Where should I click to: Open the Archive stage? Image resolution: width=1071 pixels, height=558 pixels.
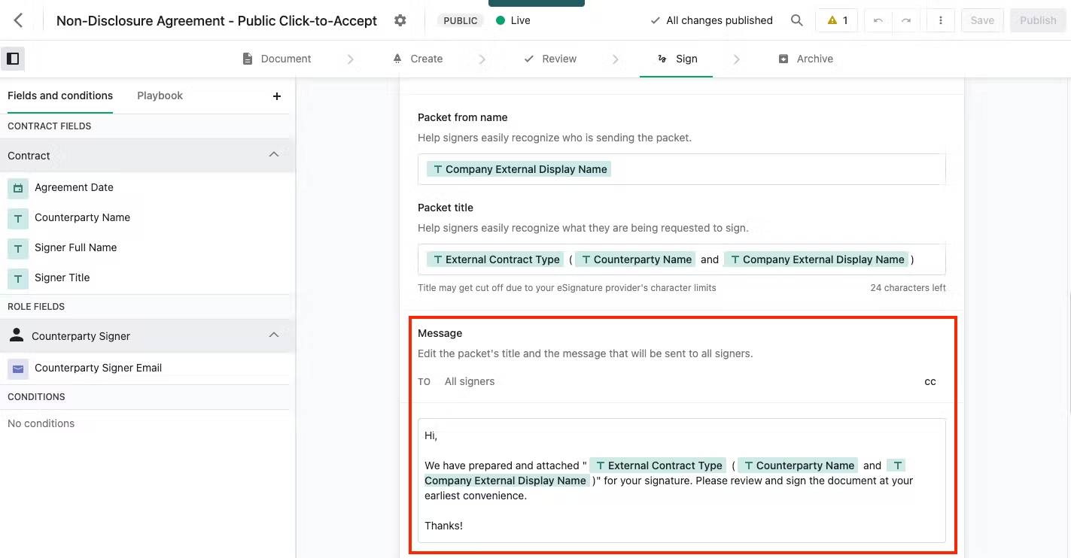coord(806,58)
